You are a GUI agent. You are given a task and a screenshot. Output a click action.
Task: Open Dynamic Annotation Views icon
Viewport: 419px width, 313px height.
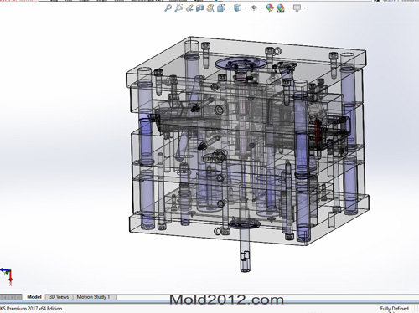click(210, 8)
